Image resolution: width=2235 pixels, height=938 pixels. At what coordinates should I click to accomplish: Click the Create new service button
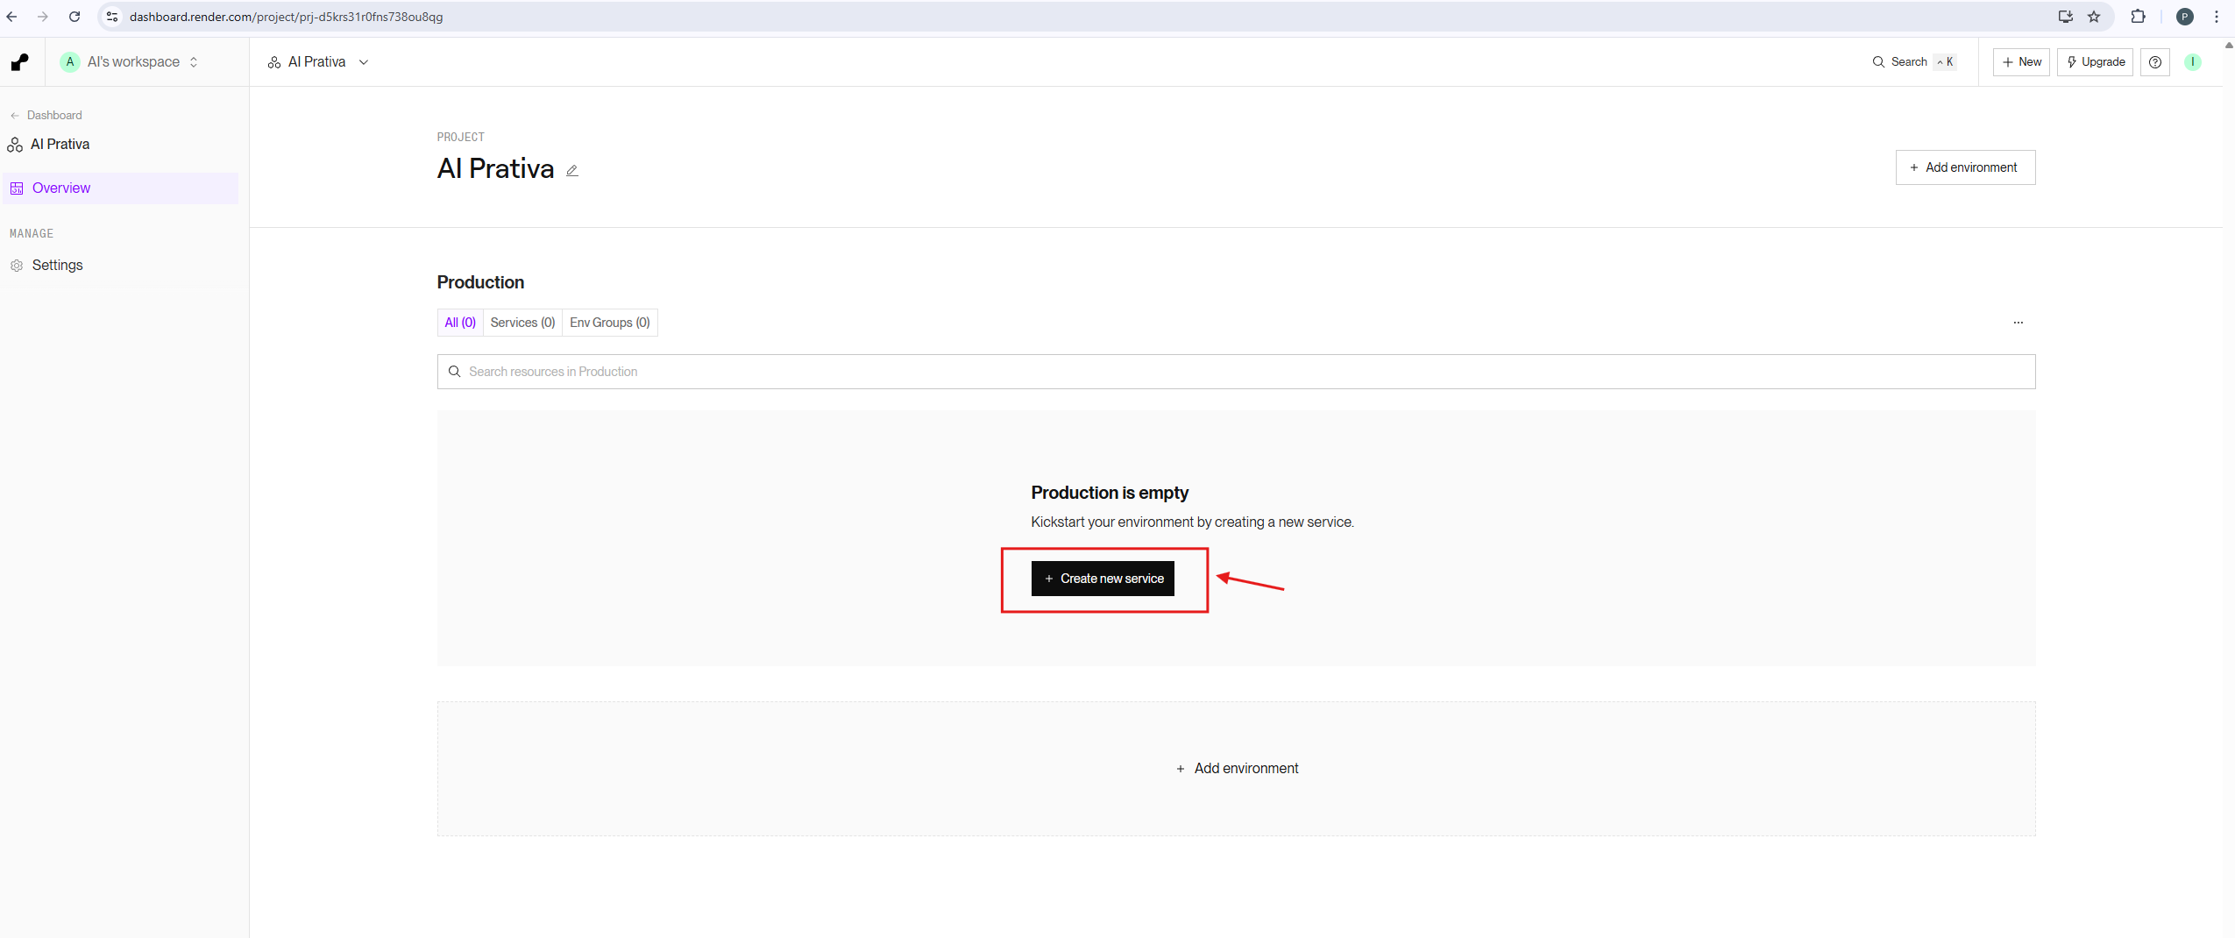pos(1103,579)
